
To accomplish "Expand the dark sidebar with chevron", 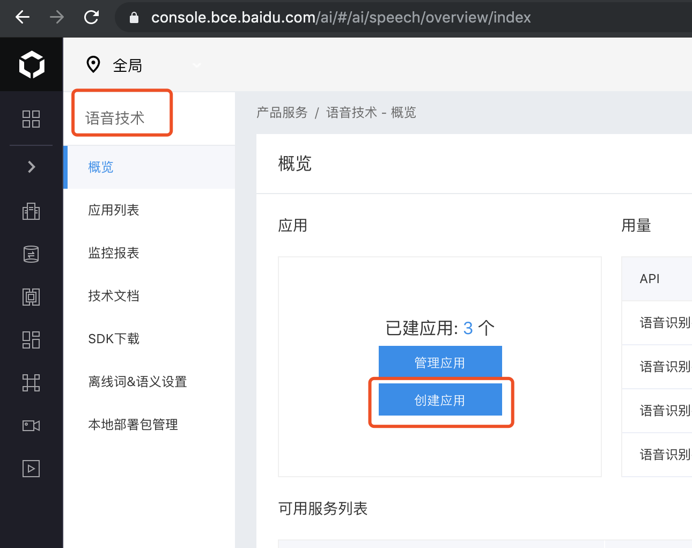I will pyautogui.click(x=31, y=167).
